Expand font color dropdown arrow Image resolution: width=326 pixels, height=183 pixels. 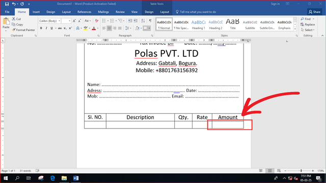pos(98,28)
